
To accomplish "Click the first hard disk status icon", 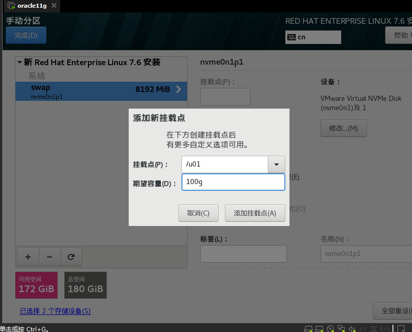I will click(x=308, y=328).
